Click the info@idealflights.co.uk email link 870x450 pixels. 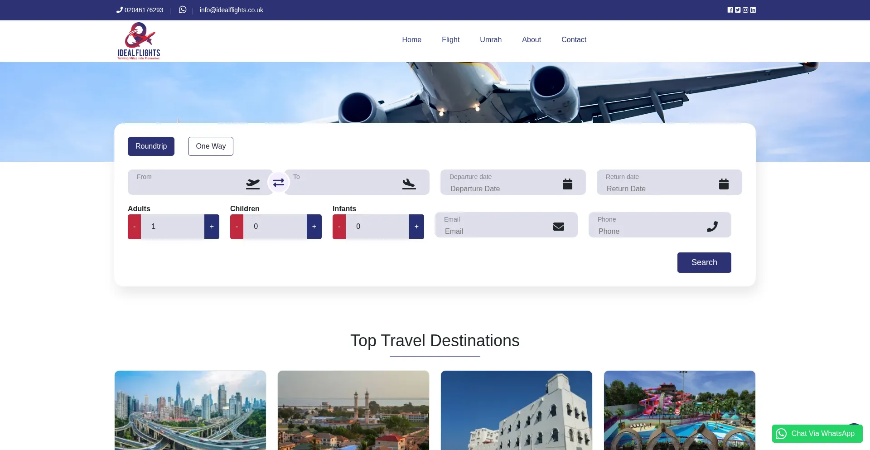point(231,10)
